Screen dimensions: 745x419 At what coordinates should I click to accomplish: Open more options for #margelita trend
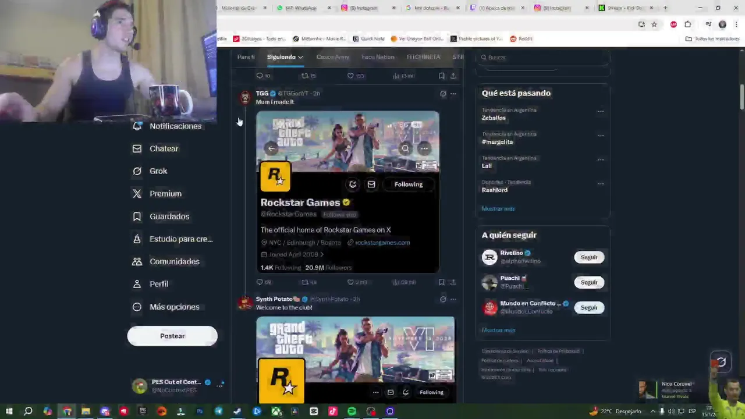point(601,135)
